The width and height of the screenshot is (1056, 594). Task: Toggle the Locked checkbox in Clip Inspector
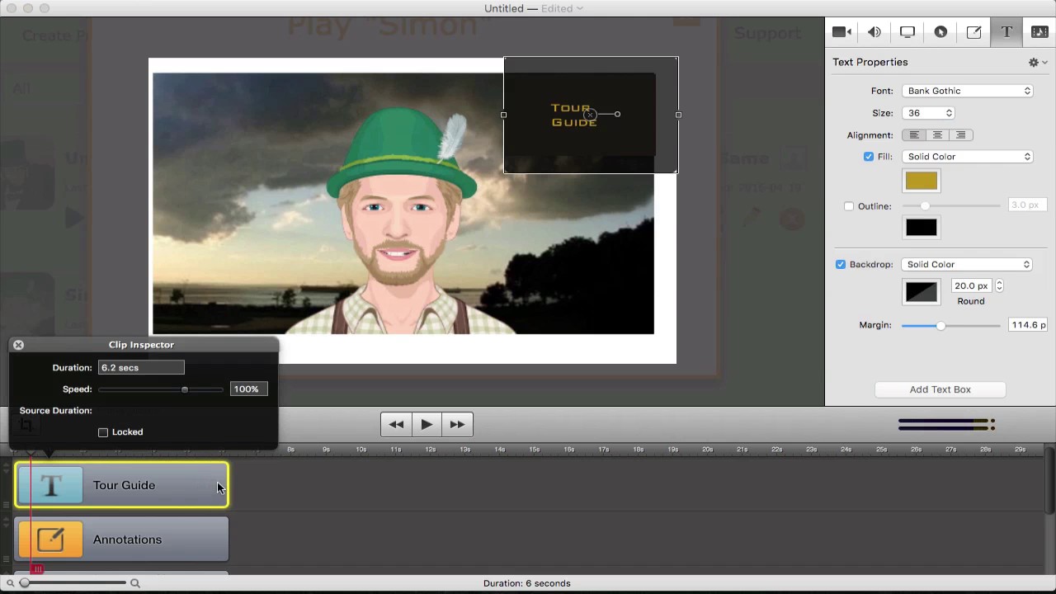tap(103, 432)
